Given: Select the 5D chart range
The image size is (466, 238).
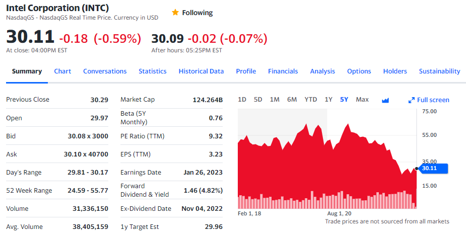Looking at the screenshot, I should 258,100.
